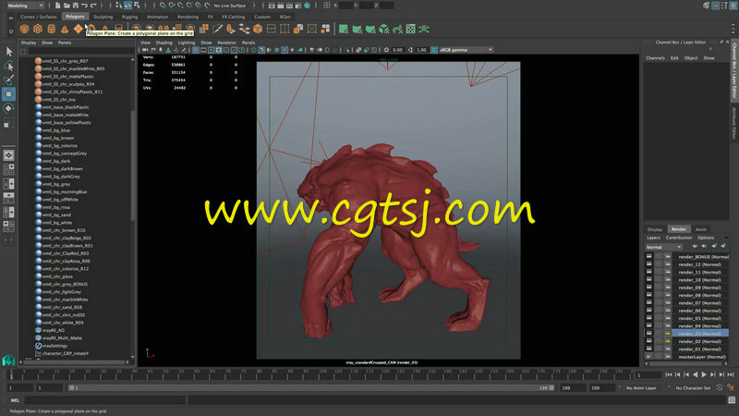Undo the last action via toolbar arrow
This screenshot has height=416, width=739.
click(x=84, y=6)
